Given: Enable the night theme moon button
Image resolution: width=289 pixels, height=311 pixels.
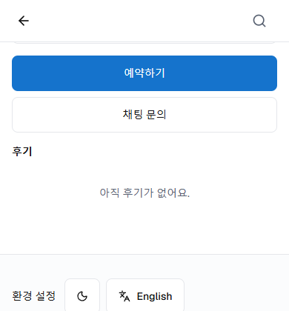Looking at the screenshot, I should 82,296.
